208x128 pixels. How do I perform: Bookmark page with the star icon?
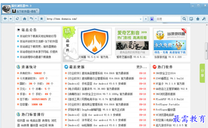pyautogui.click(x=41, y=19)
